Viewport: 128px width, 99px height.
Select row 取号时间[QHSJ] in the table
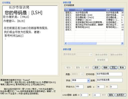point(94,27)
